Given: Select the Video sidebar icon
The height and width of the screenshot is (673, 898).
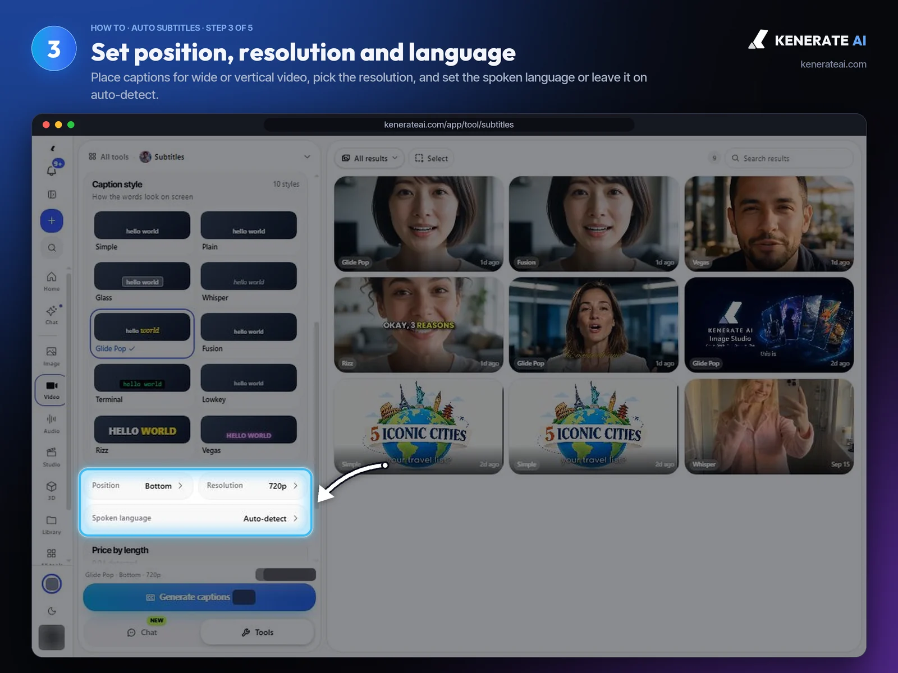Looking at the screenshot, I should click(52, 390).
